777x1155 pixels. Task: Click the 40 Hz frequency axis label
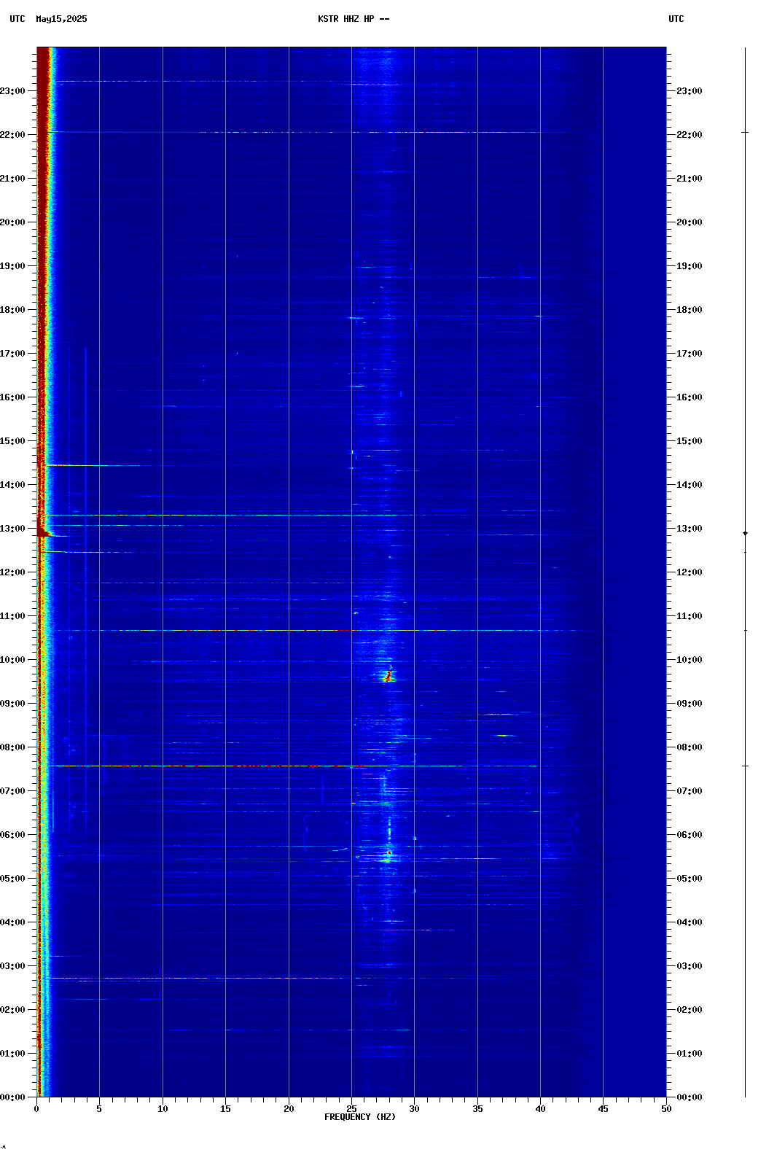540,1108
